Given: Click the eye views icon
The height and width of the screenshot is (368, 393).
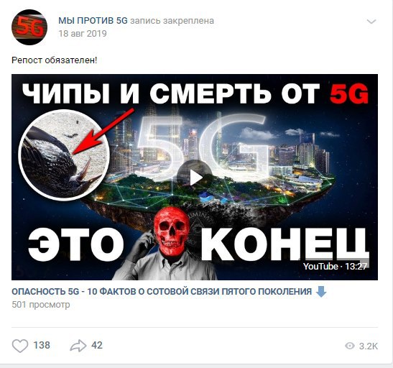Looking at the screenshot, I should click(x=350, y=346).
